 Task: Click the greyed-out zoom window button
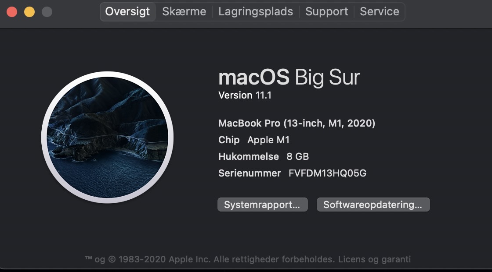coord(47,12)
